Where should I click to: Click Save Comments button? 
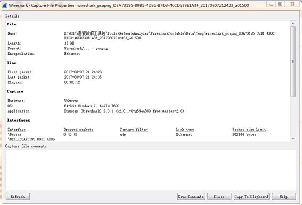tap(191, 197)
